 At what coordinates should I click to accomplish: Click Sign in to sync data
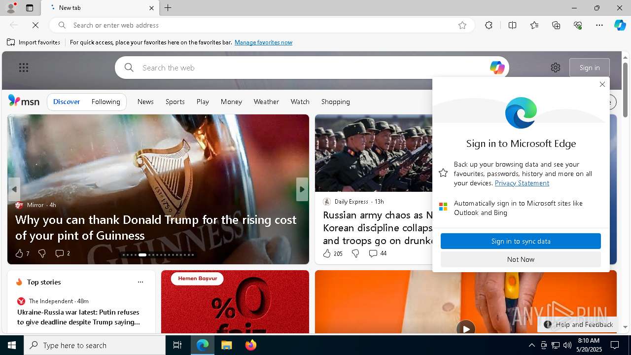coord(521,241)
